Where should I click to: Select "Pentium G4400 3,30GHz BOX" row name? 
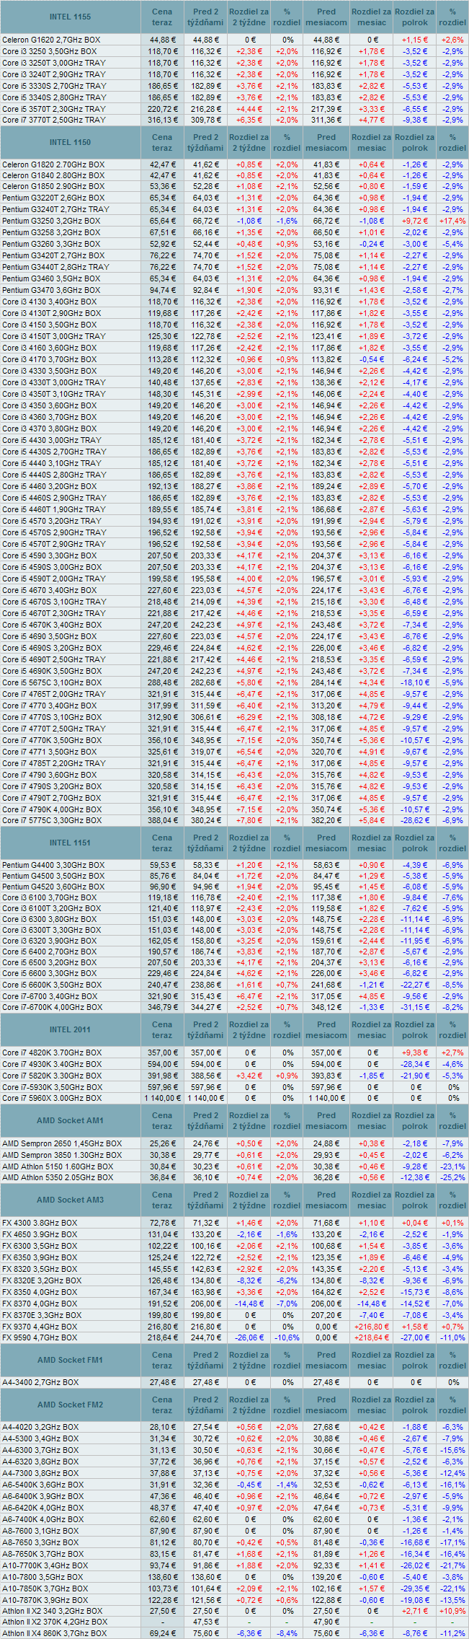[53, 865]
